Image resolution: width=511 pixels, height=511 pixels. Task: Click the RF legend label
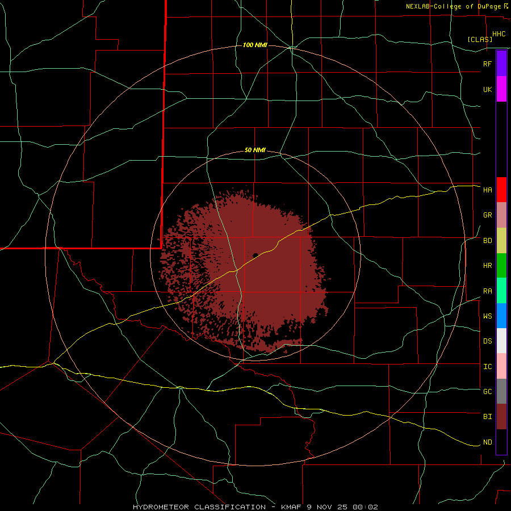(488, 64)
